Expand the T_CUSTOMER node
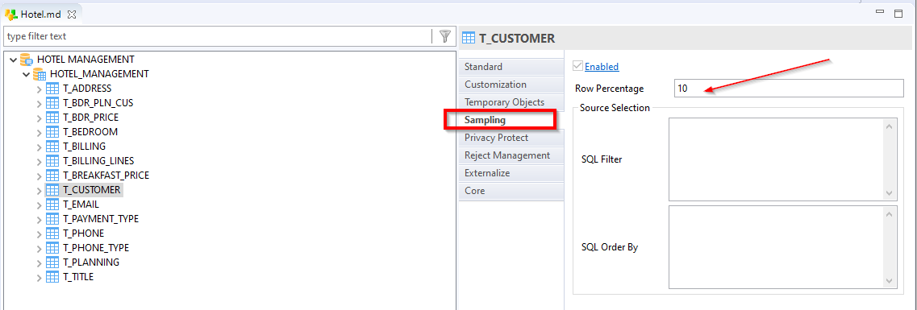The width and height of the screenshot is (917, 310). [40, 191]
